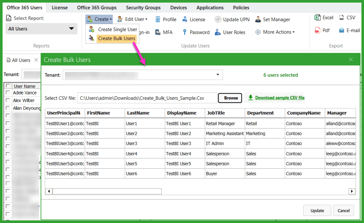Click Download sample CSV file link
The height and width of the screenshot is (223, 364).
coord(280,98)
